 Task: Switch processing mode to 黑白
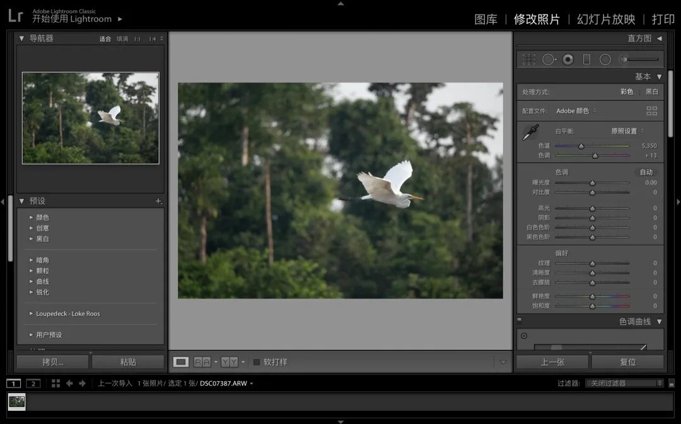651,92
